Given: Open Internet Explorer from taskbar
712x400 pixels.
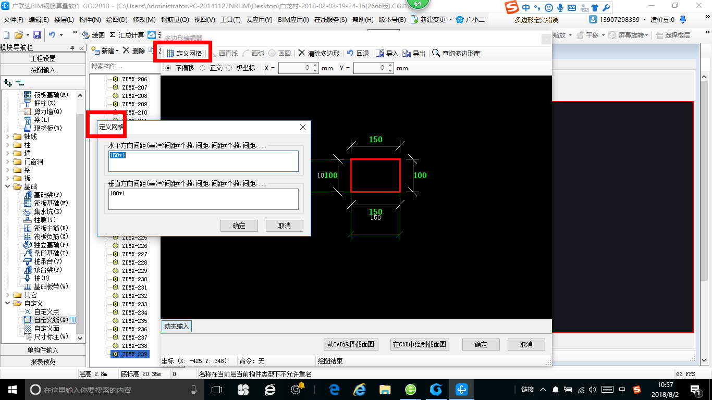Looking at the screenshot, I should tap(360, 389).
